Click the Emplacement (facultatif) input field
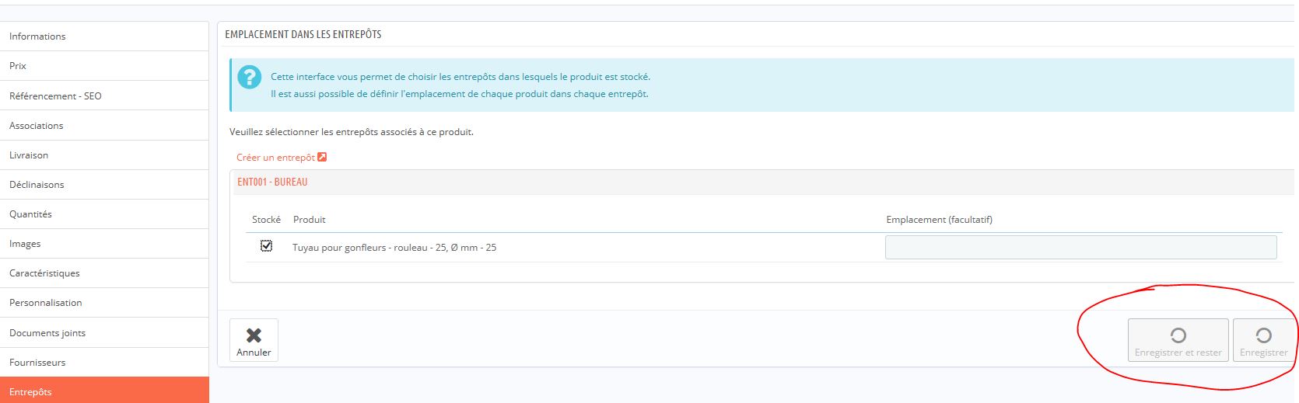Viewport: 1299px width, 403px height. tap(1080, 247)
